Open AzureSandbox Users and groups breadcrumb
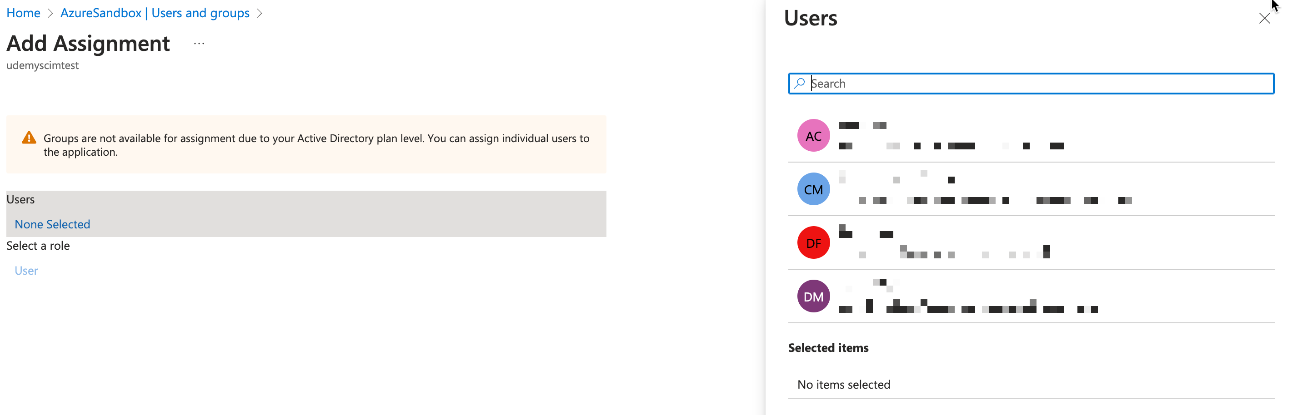1292x415 pixels. click(x=155, y=13)
